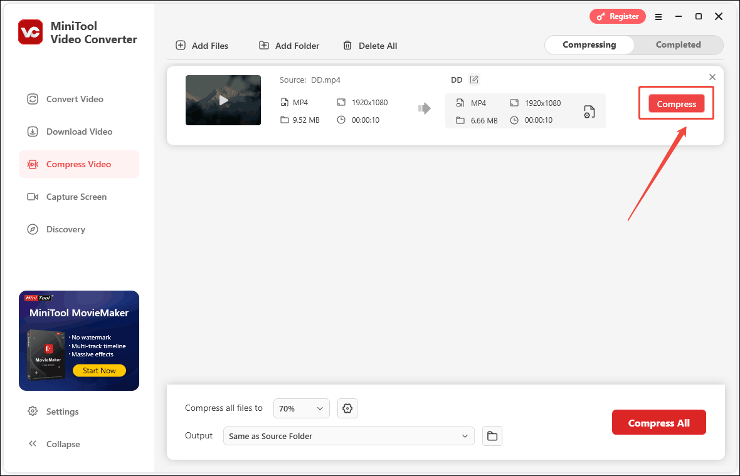Viewport: 740px width, 476px height.
Task: Switch to the Compressing tab
Action: click(589, 44)
